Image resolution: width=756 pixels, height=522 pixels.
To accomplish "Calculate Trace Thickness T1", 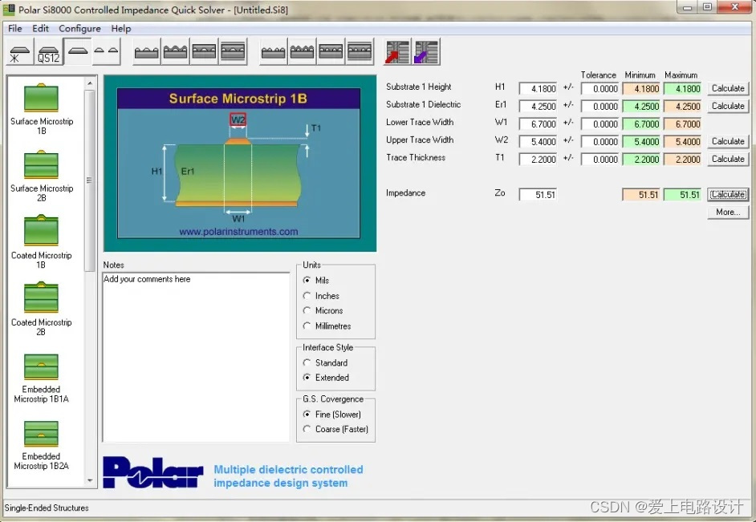I will [x=728, y=159].
